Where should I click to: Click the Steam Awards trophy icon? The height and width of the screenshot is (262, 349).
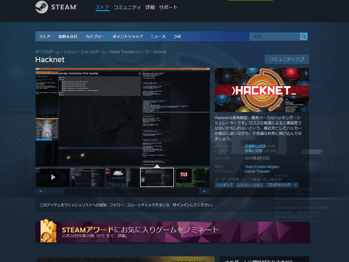point(49,231)
